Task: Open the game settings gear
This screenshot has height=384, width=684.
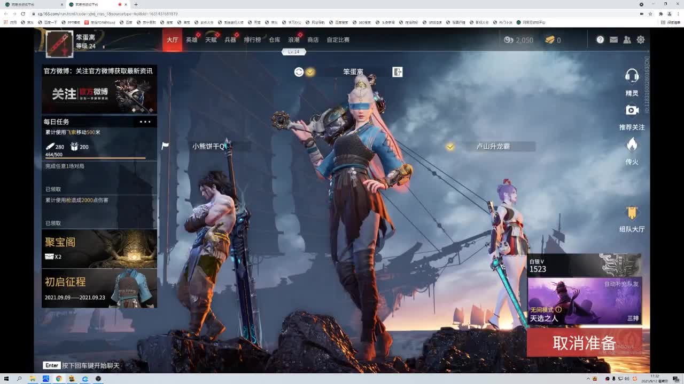Action: 641,40
